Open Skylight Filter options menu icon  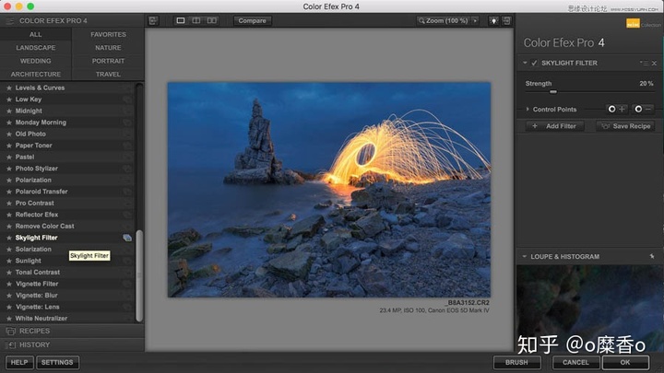[x=644, y=63]
